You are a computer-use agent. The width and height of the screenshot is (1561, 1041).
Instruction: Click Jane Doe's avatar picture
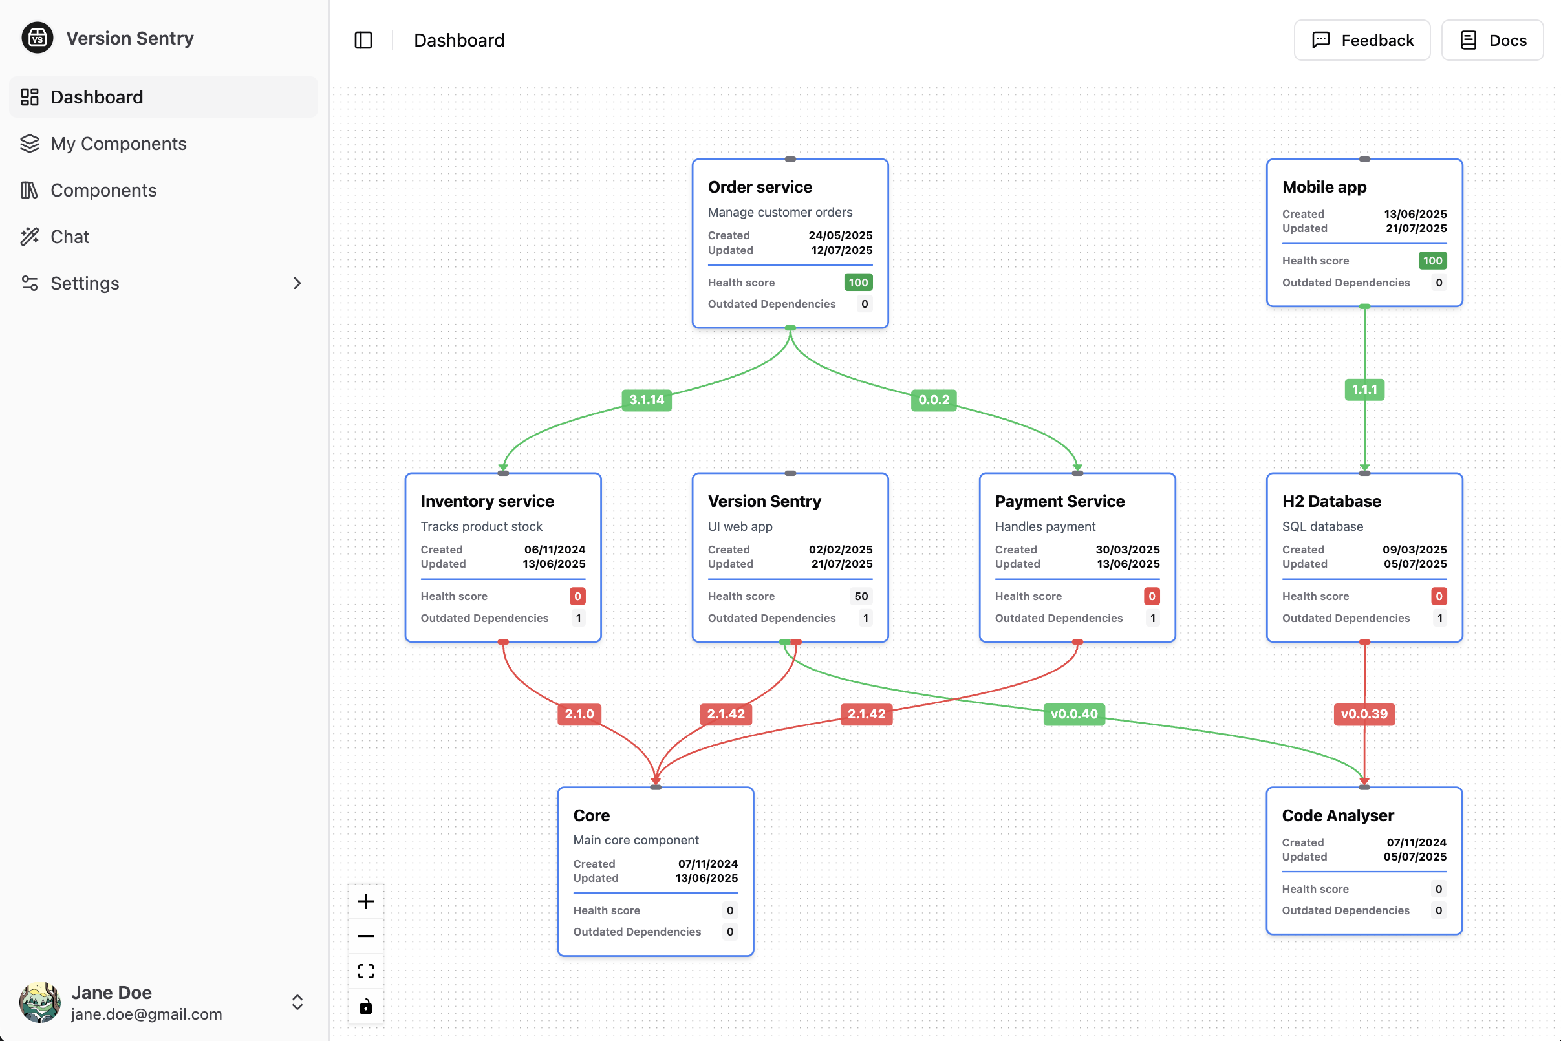[x=40, y=1002]
